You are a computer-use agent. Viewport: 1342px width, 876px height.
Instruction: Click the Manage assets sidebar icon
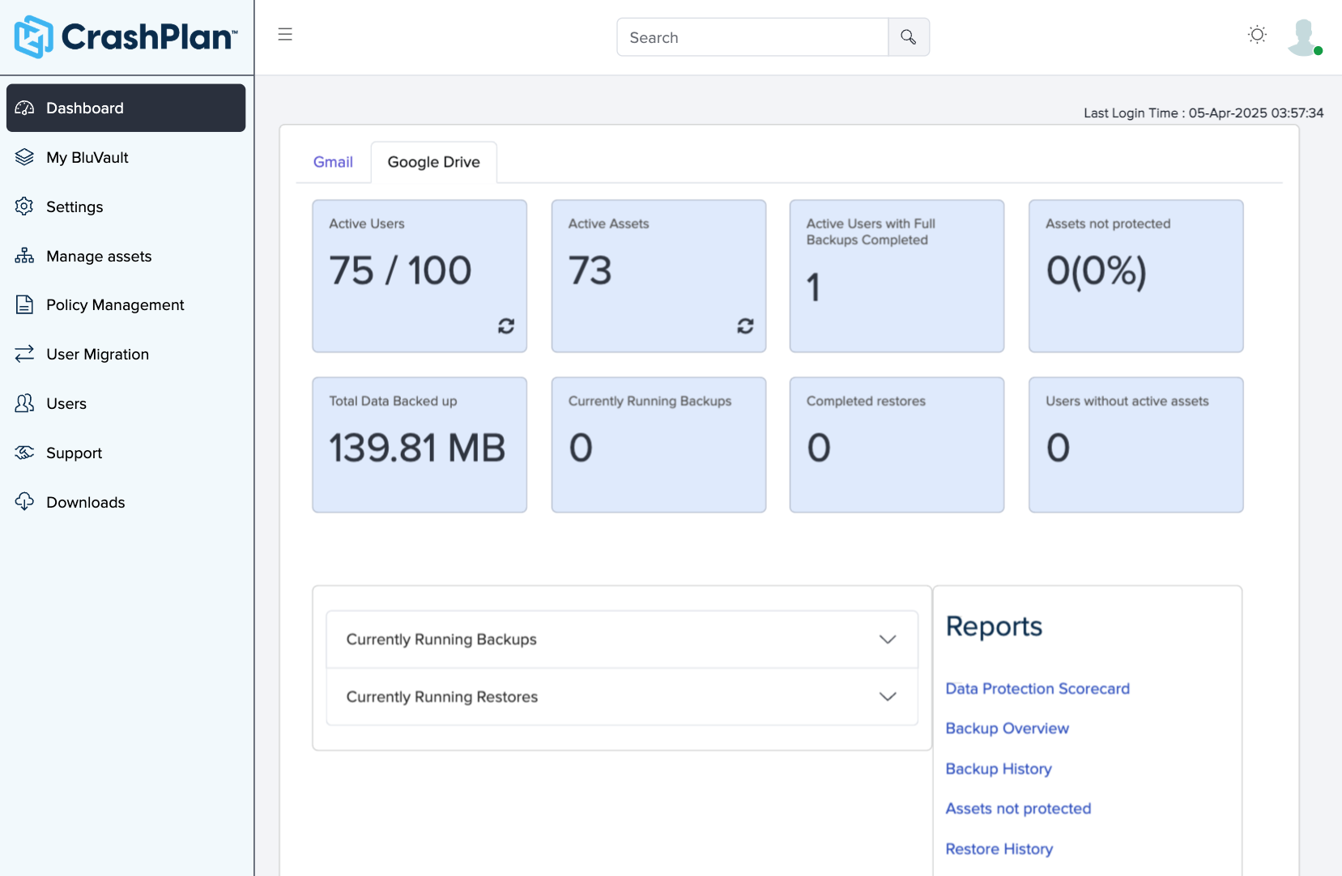(24, 256)
